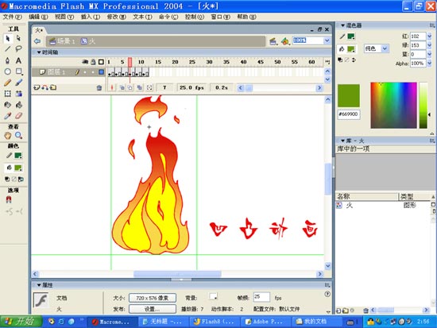Select the Line tool

[x=7, y=49]
